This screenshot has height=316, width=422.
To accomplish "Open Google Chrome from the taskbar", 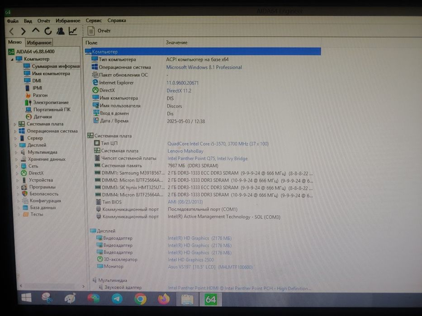I will [140, 299].
